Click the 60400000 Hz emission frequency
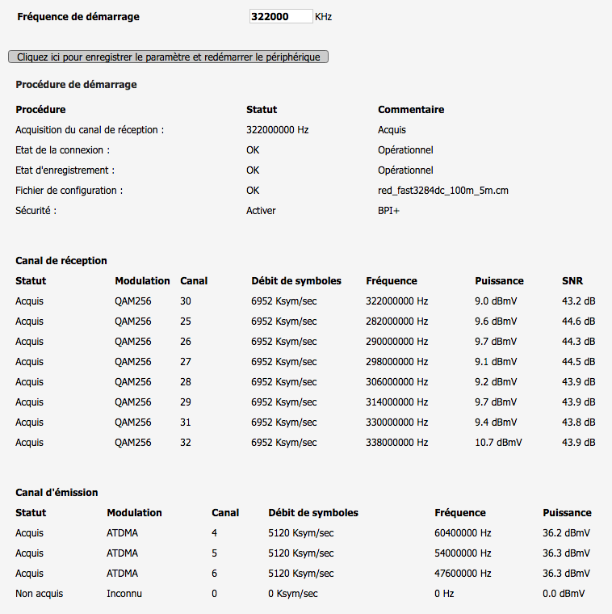 point(463,533)
